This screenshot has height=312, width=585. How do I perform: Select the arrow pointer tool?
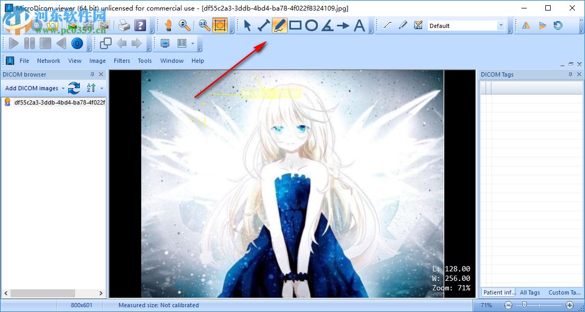tap(247, 25)
